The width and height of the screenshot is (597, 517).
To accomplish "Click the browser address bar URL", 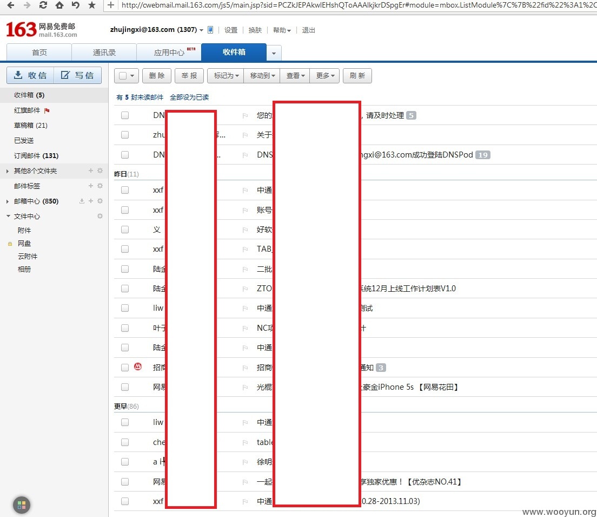I will pyautogui.click(x=358, y=5).
